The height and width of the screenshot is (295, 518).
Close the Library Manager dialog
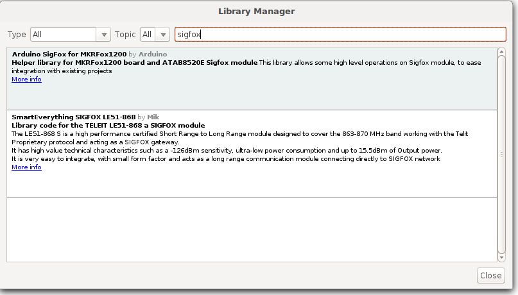click(x=490, y=275)
